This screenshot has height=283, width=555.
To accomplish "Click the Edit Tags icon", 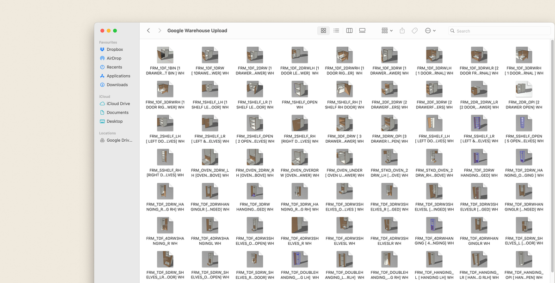I will point(415,30).
